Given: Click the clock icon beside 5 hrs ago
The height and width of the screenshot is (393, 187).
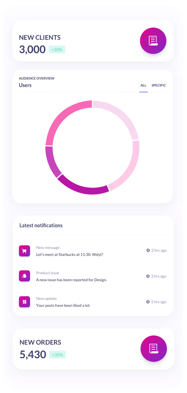Looking at the screenshot, I should click(x=148, y=302).
